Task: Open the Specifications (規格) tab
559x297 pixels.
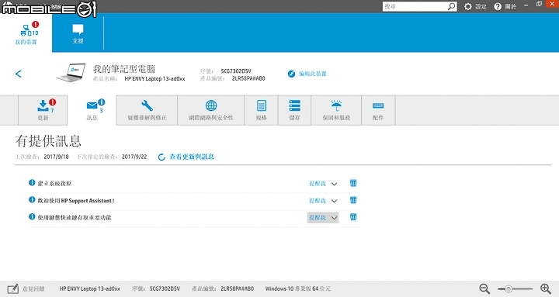Action: (x=262, y=110)
